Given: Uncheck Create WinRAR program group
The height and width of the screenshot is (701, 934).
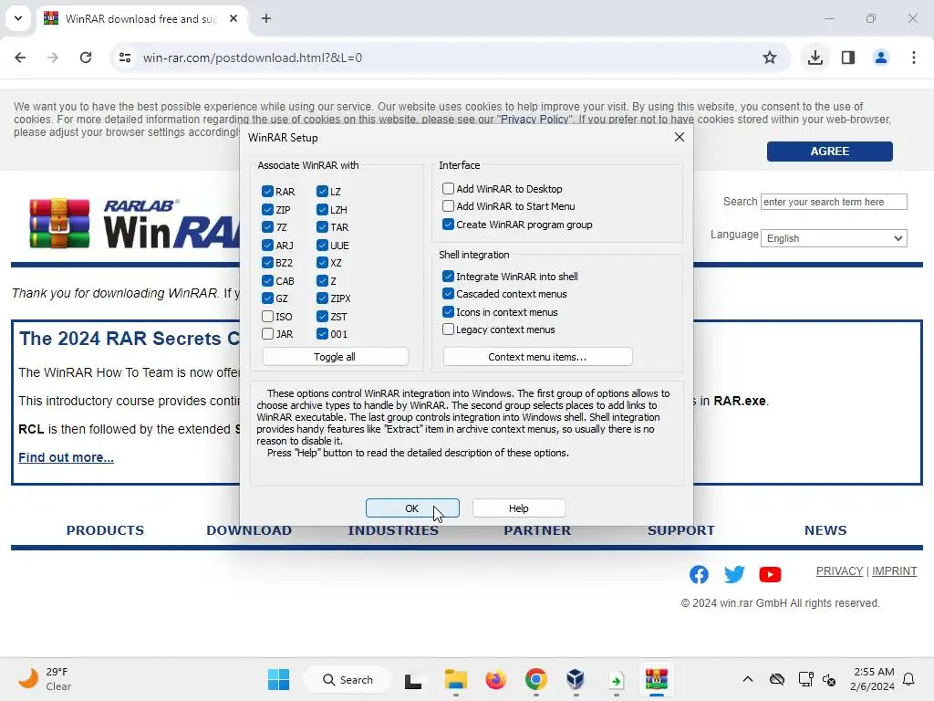Looking at the screenshot, I should (x=448, y=225).
